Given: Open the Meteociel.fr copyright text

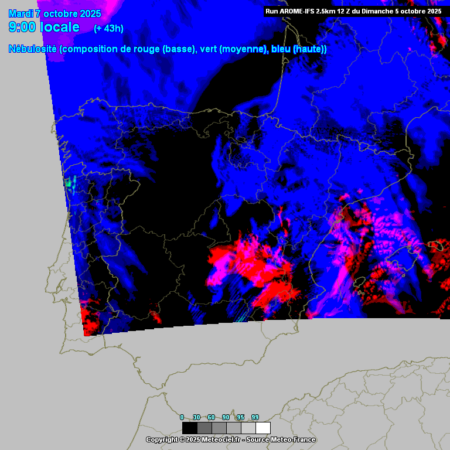Looking at the screenshot, I should [x=230, y=439].
